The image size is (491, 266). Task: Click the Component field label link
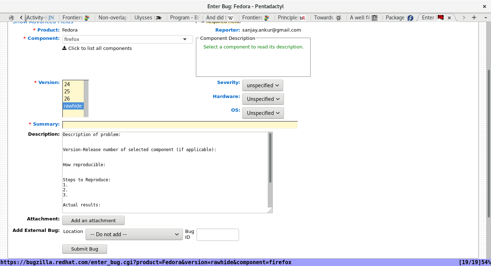[x=43, y=38]
